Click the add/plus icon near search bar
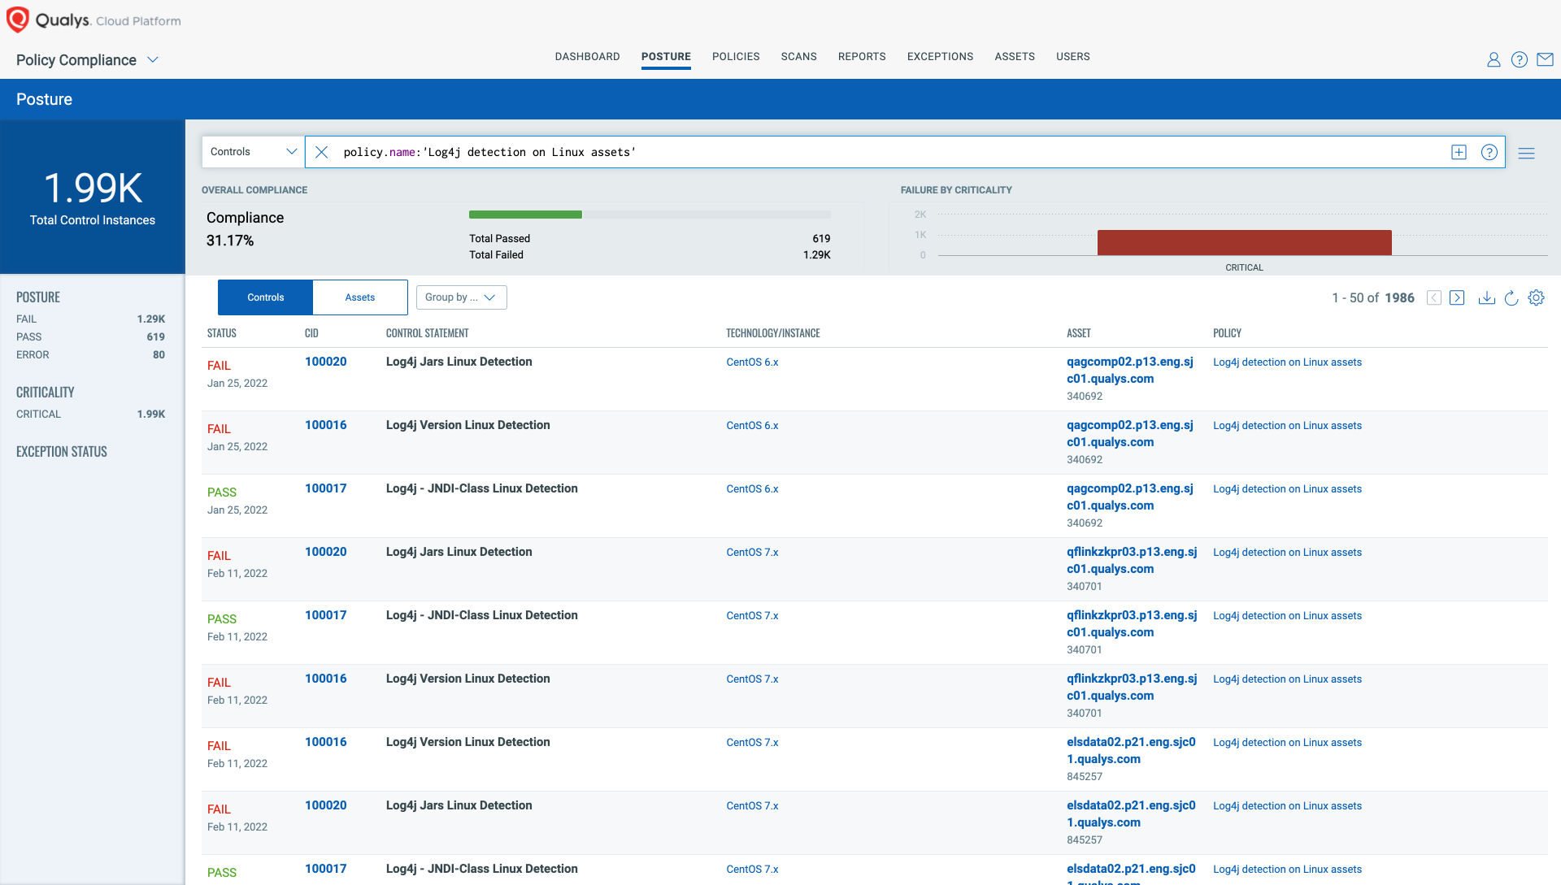 (1458, 151)
